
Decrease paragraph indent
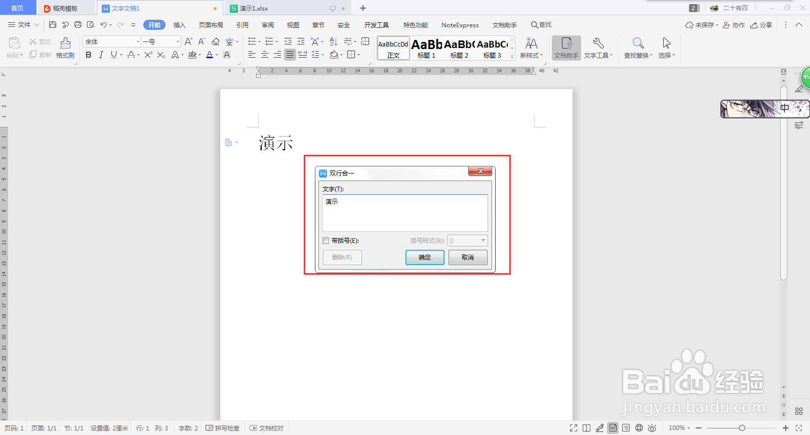[288, 41]
